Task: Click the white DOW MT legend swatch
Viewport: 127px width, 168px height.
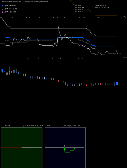Action: tap(3, 9)
